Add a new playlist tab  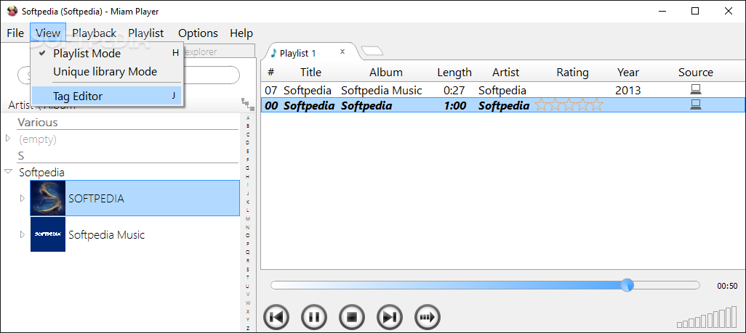[x=372, y=50]
